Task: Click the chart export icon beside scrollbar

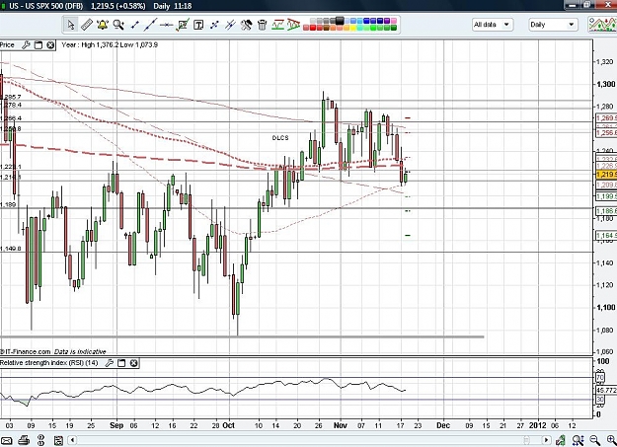Action: click(561, 440)
